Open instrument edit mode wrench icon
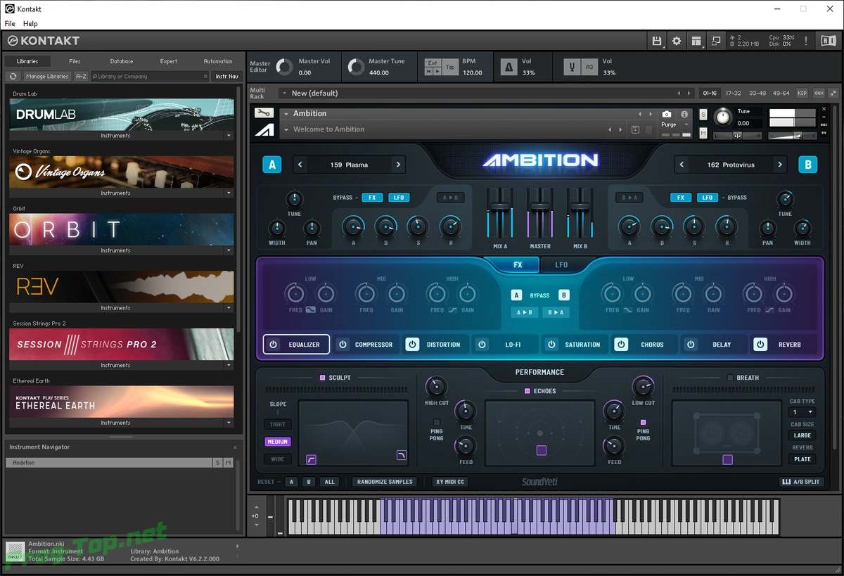Screen dimensions: 844x576 click(x=264, y=113)
